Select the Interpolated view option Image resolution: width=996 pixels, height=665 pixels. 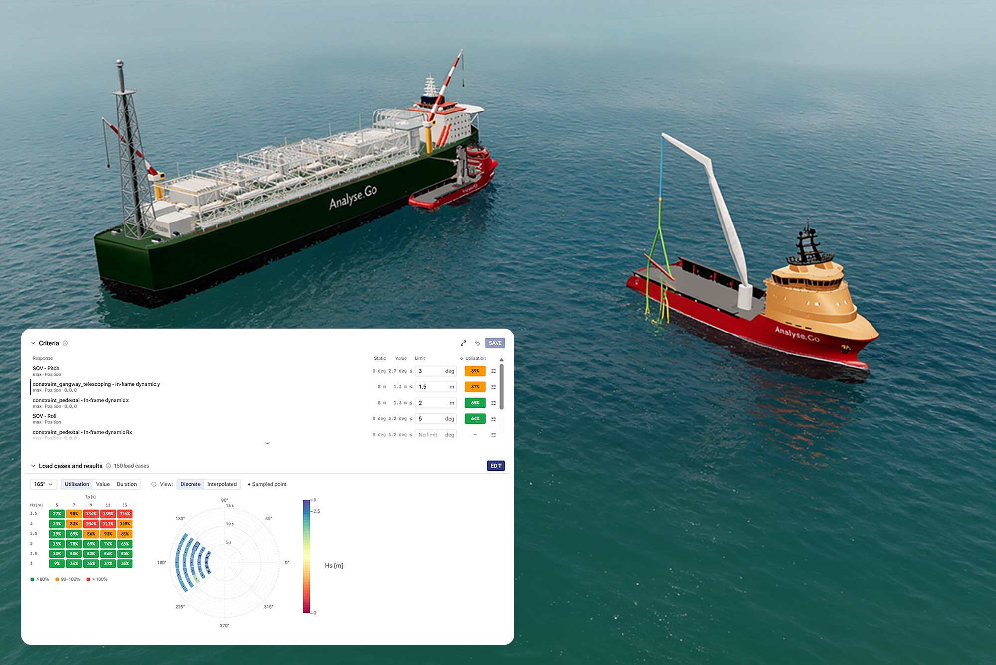[222, 484]
